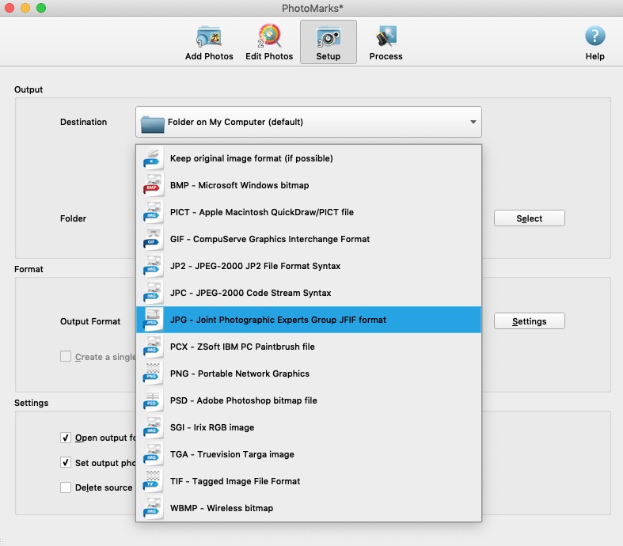The height and width of the screenshot is (546, 623).
Task: Click the TIF file format icon
Action: pyautogui.click(x=153, y=481)
